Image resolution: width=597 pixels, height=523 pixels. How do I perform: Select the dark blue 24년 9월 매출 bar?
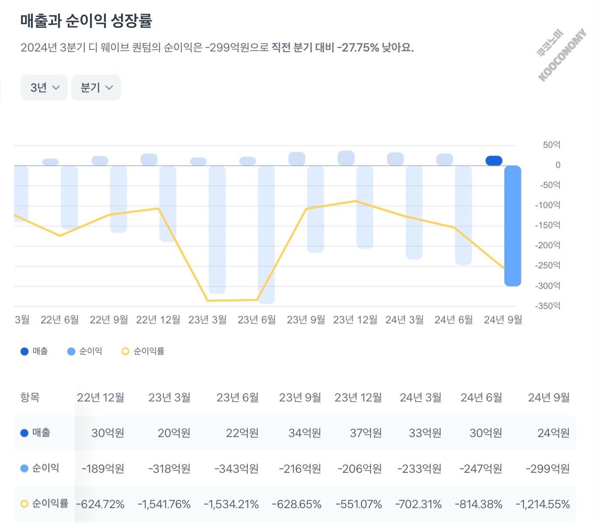(x=494, y=161)
